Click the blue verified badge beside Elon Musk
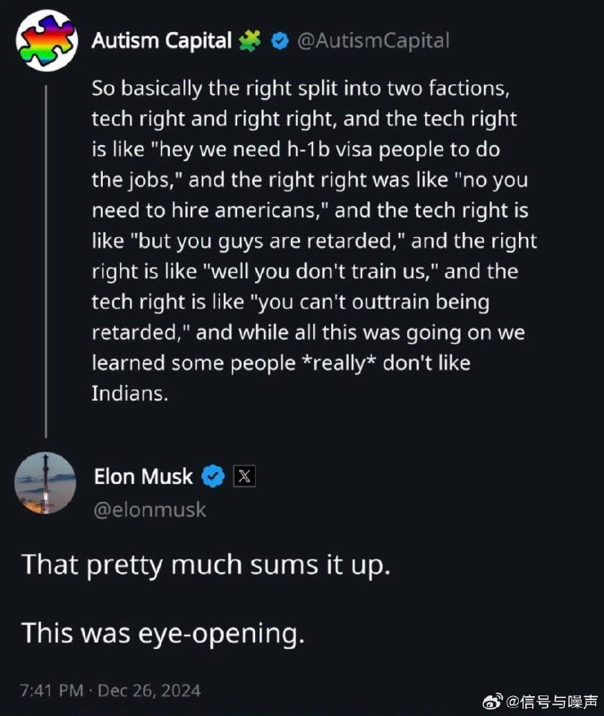 (x=212, y=476)
